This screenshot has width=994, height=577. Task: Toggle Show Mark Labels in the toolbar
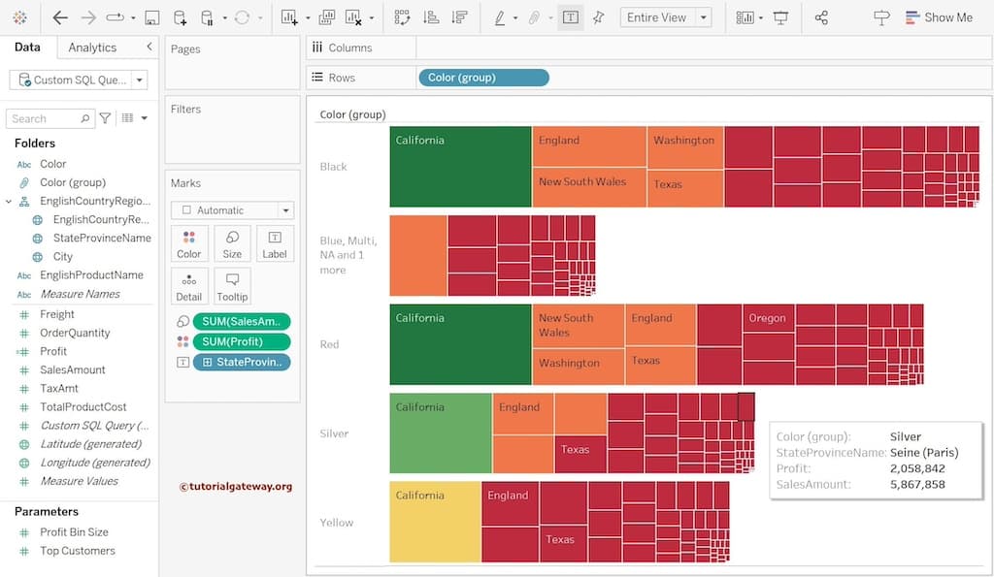[570, 17]
